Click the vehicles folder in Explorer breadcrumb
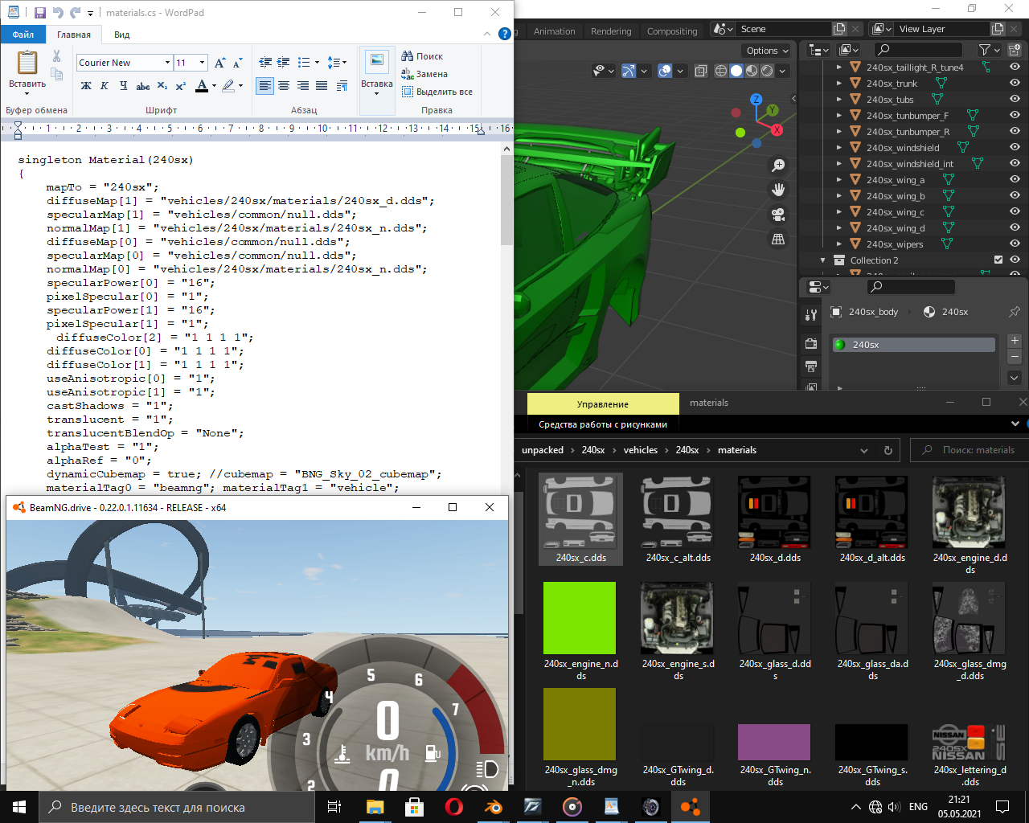 [x=641, y=450]
